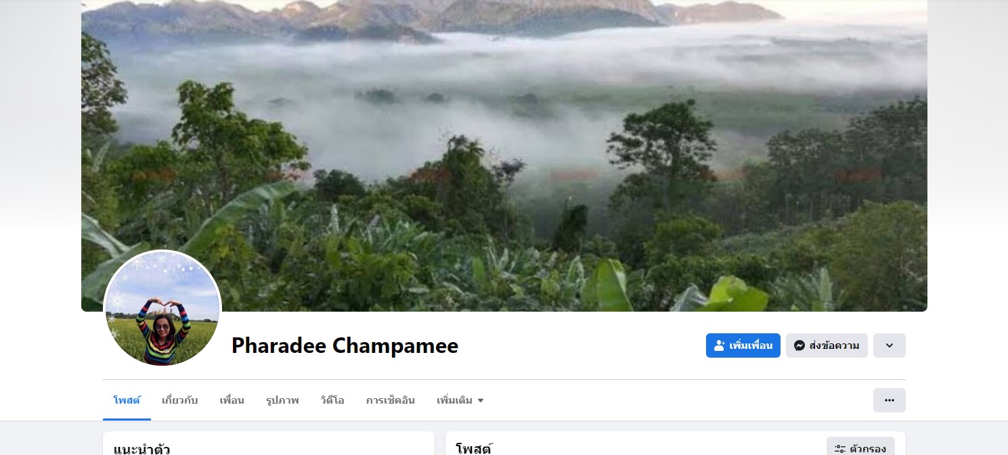Click the name Pharadee Champamee
The width and height of the screenshot is (1008, 455).
[345, 346]
